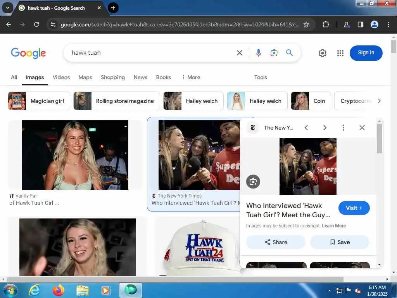Open the New York Times interview thumbnail
This screenshot has width=397, height=298.
pyautogui.click(x=199, y=154)
